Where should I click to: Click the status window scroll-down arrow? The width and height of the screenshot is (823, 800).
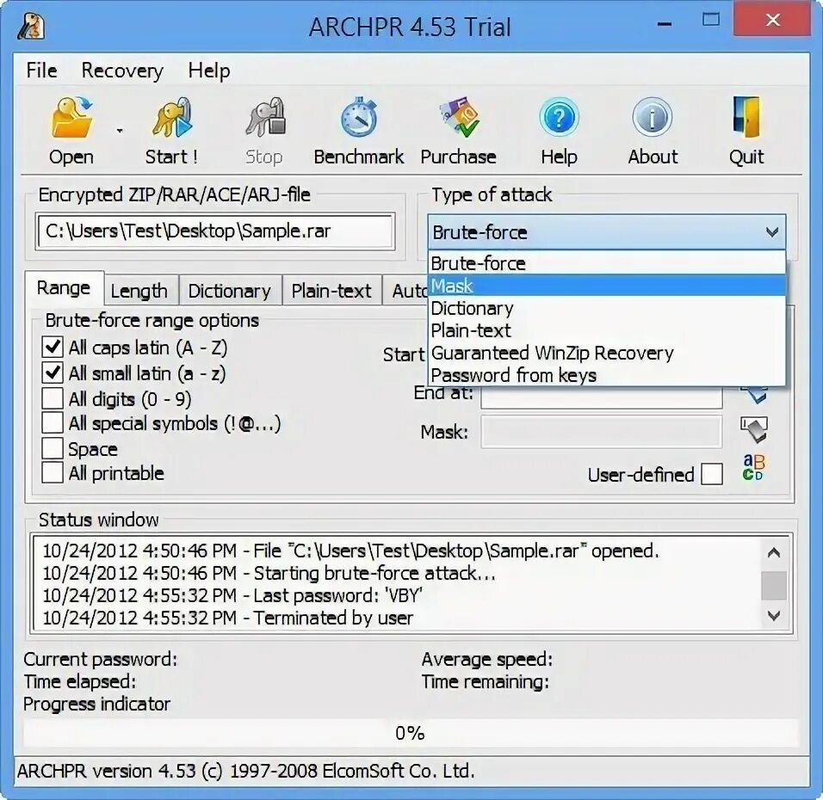[774, 615]
